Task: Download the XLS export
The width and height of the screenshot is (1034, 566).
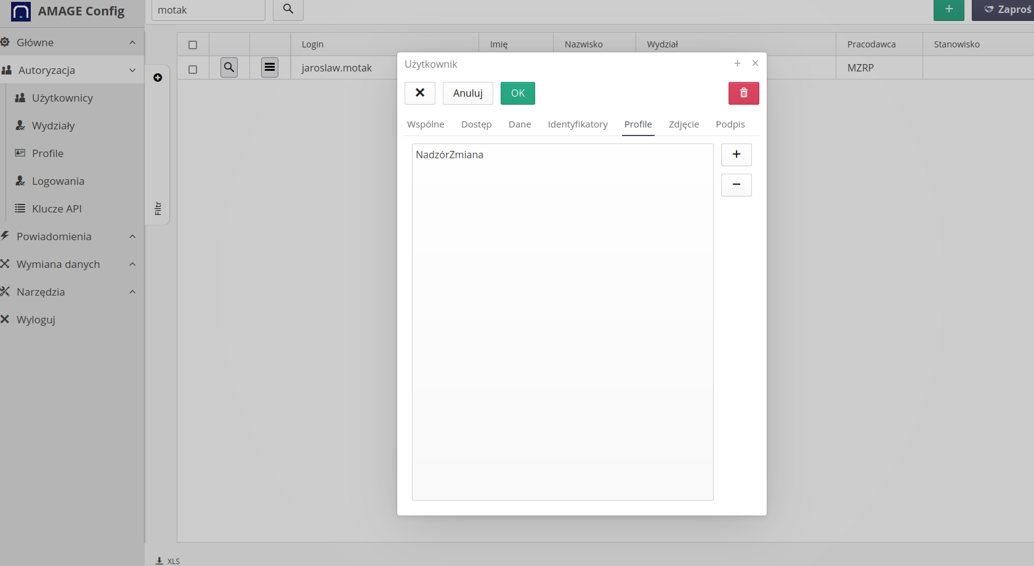Action: 168,560
